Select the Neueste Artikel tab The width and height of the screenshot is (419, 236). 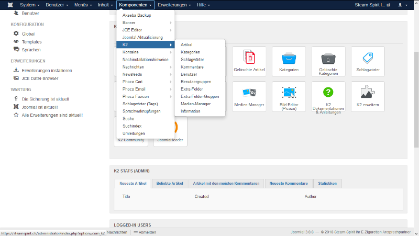pos(133,183)
